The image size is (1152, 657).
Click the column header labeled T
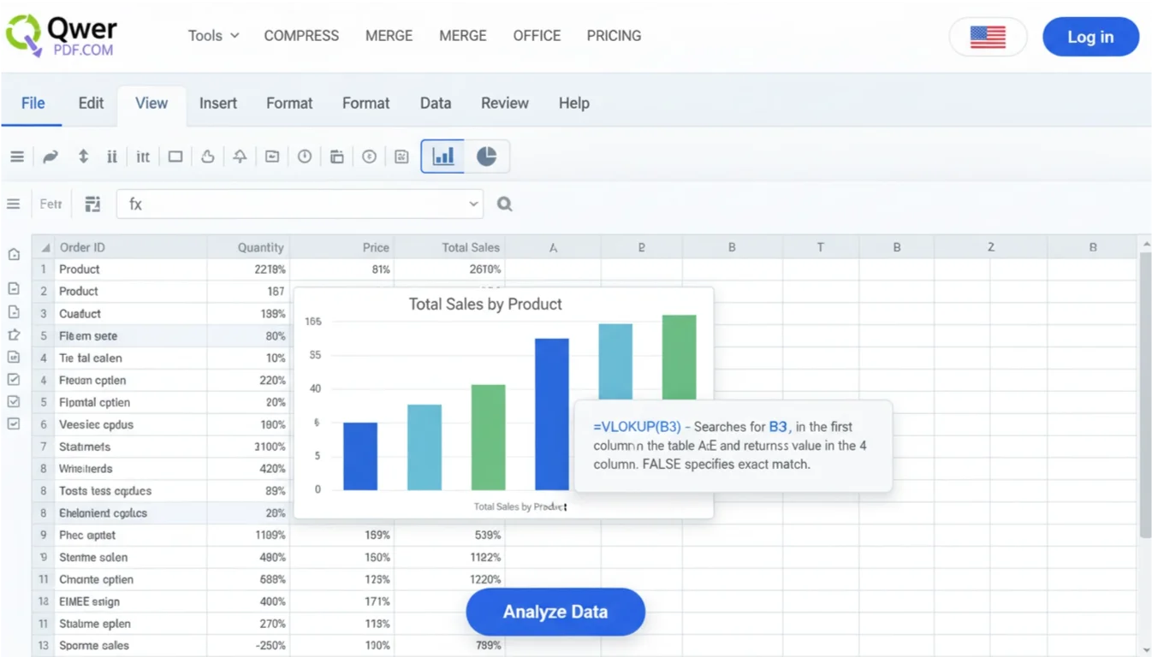[x=820, y=247]
